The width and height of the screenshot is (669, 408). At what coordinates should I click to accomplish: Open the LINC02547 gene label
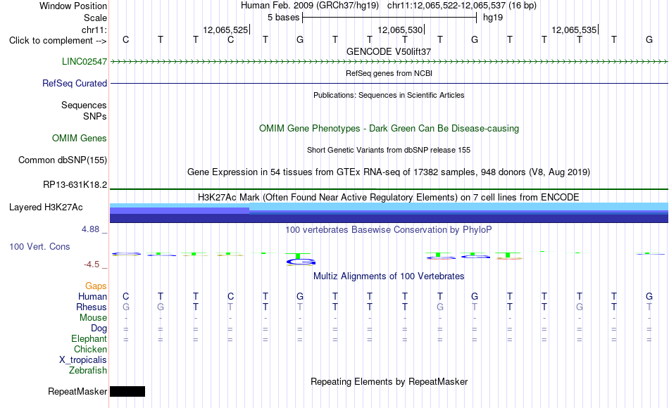[85, 61]
